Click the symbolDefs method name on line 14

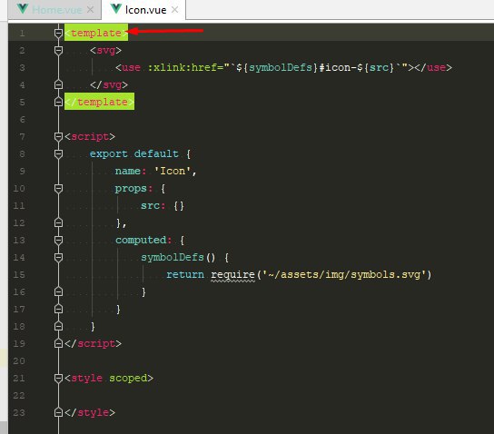(172, 257)
